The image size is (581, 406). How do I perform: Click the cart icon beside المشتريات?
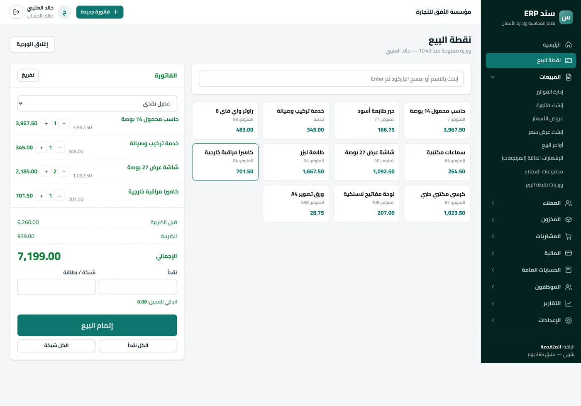pos(569,236)
